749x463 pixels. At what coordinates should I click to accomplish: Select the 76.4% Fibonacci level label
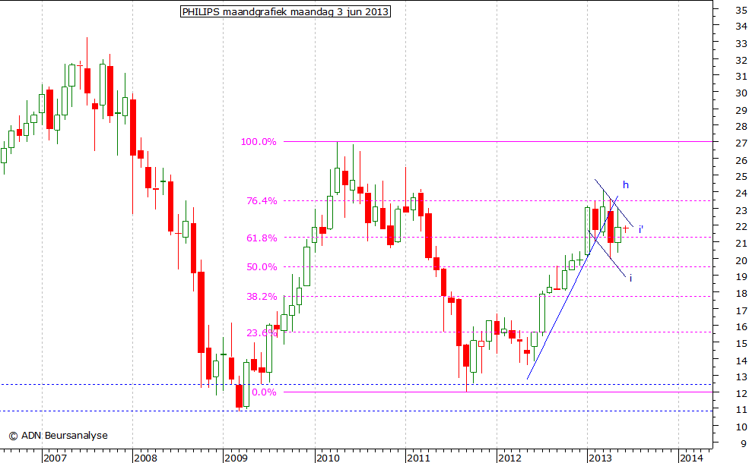(262, 200)
